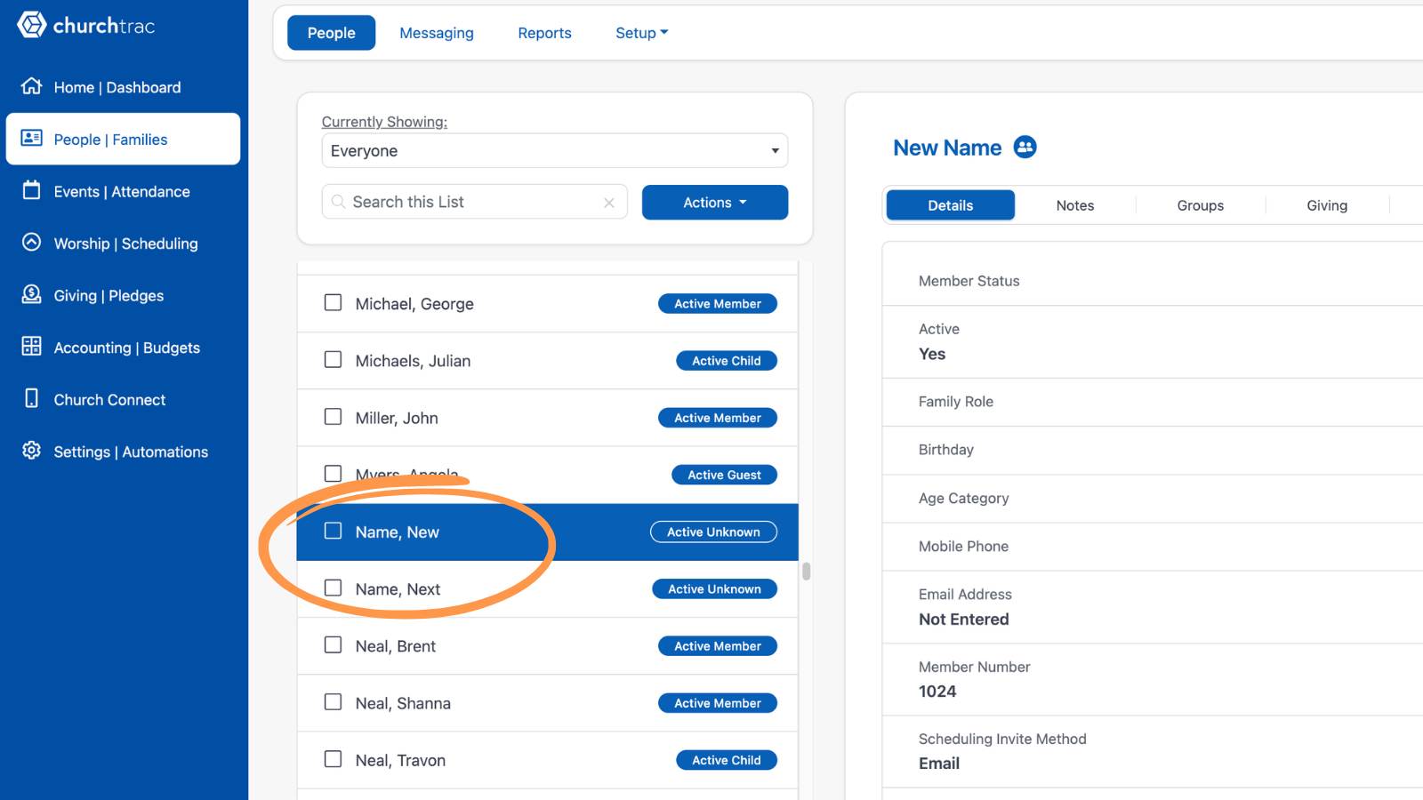
Task: Click the Active Unknown badge for Name, Next
Action: [x=714, y=589]
